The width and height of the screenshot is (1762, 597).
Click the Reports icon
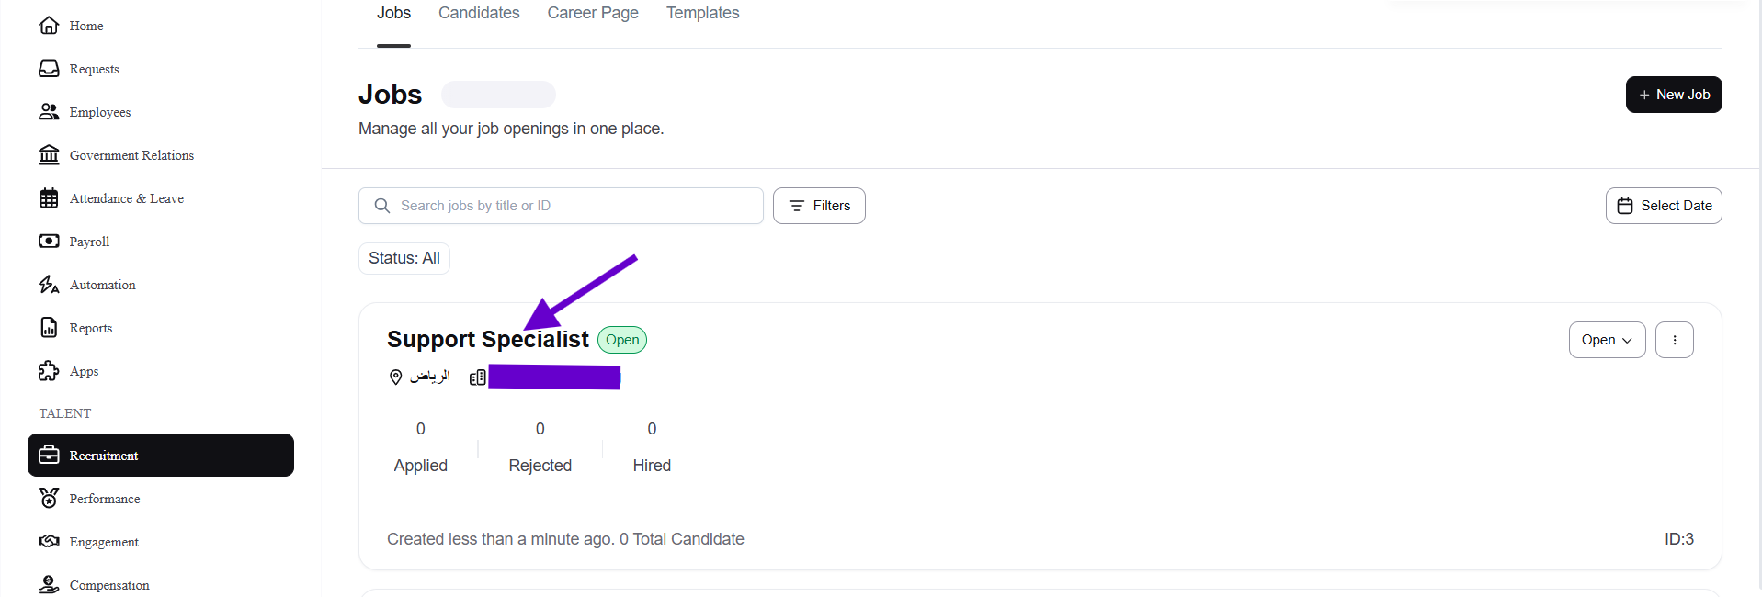pos(49,328)
